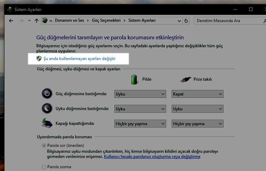This screenshot has height=171, width=266.
Task: Click the sleep button moon icon
Action: coord(47,108)
